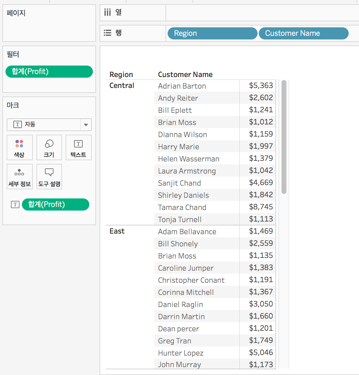359x375 pixels.
Task: Select Daniel Raglin customer name
Action: pyautogui.click(x=180, y=305)
